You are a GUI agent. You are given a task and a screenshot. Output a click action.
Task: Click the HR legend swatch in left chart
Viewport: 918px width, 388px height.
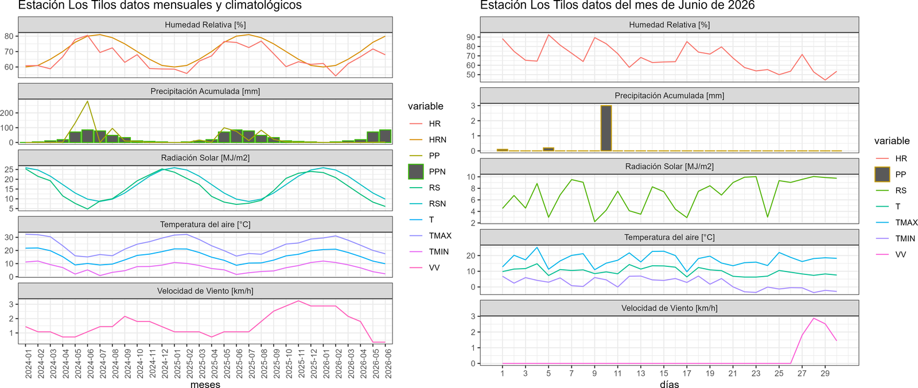416,123
